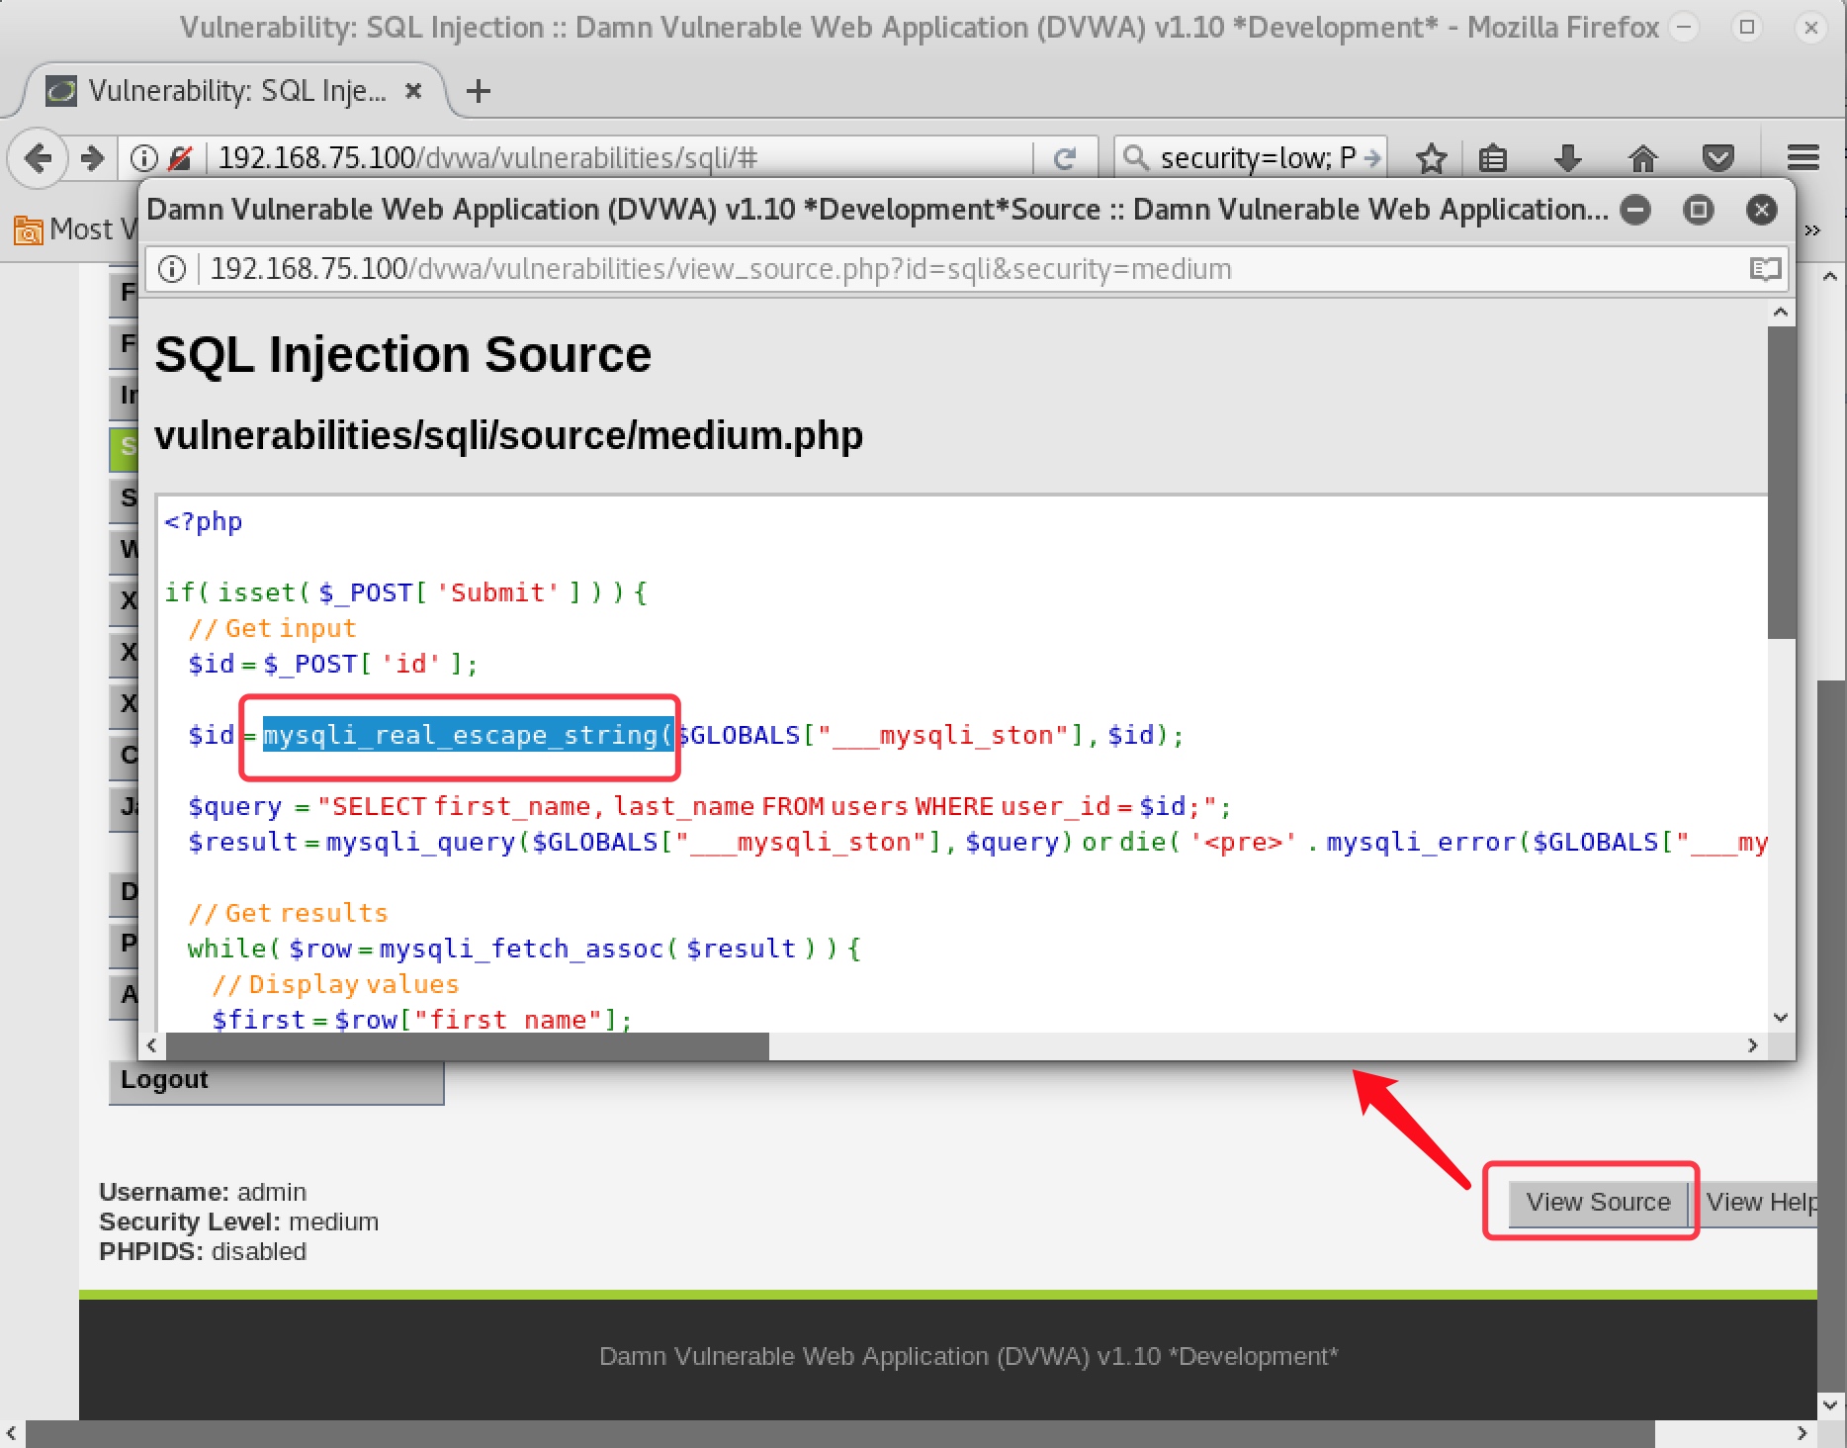Click the "// Get input" comment line
Screen dimensions: 1847x1448
pos(272,628)
